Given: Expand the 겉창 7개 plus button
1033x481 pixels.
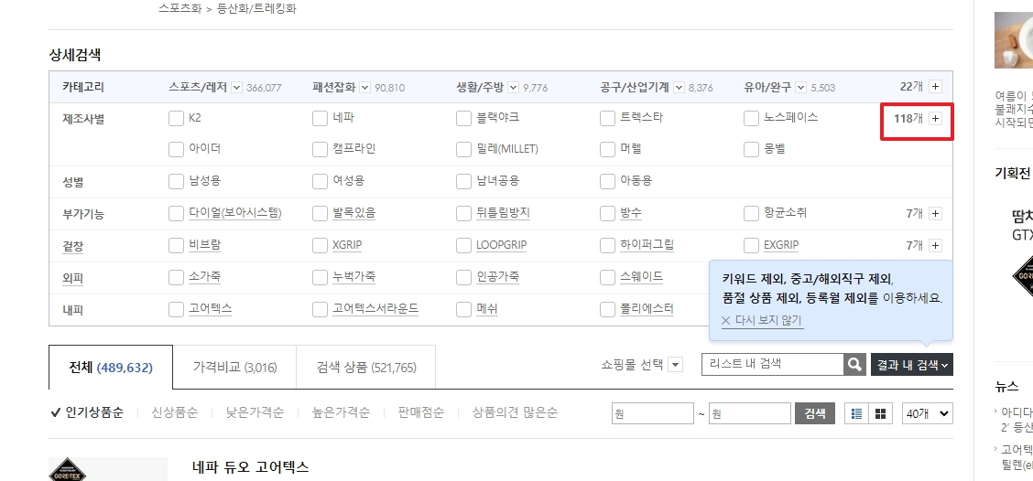Looking at the screenshot, I should [936, 245].
